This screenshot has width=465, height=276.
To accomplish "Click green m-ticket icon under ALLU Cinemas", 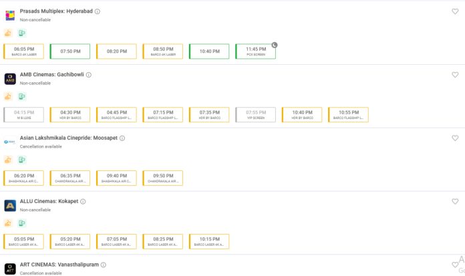I will [21, 223].
